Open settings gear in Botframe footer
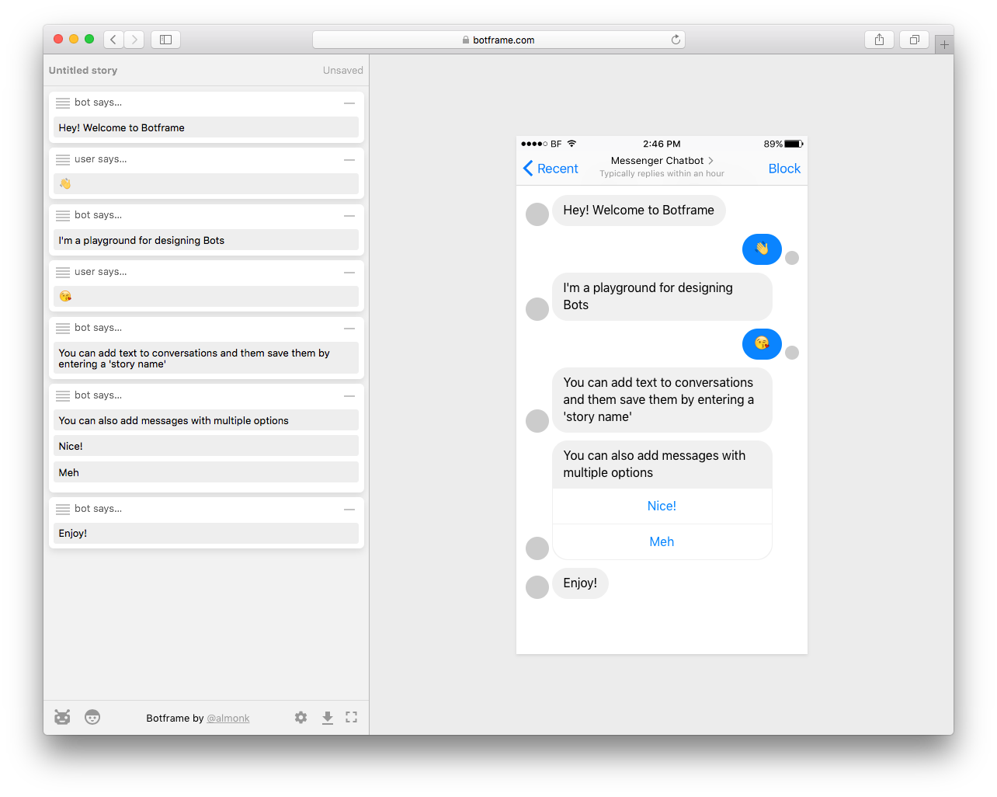The width and height of the screenshot is (997, 797). pos(301,718)
